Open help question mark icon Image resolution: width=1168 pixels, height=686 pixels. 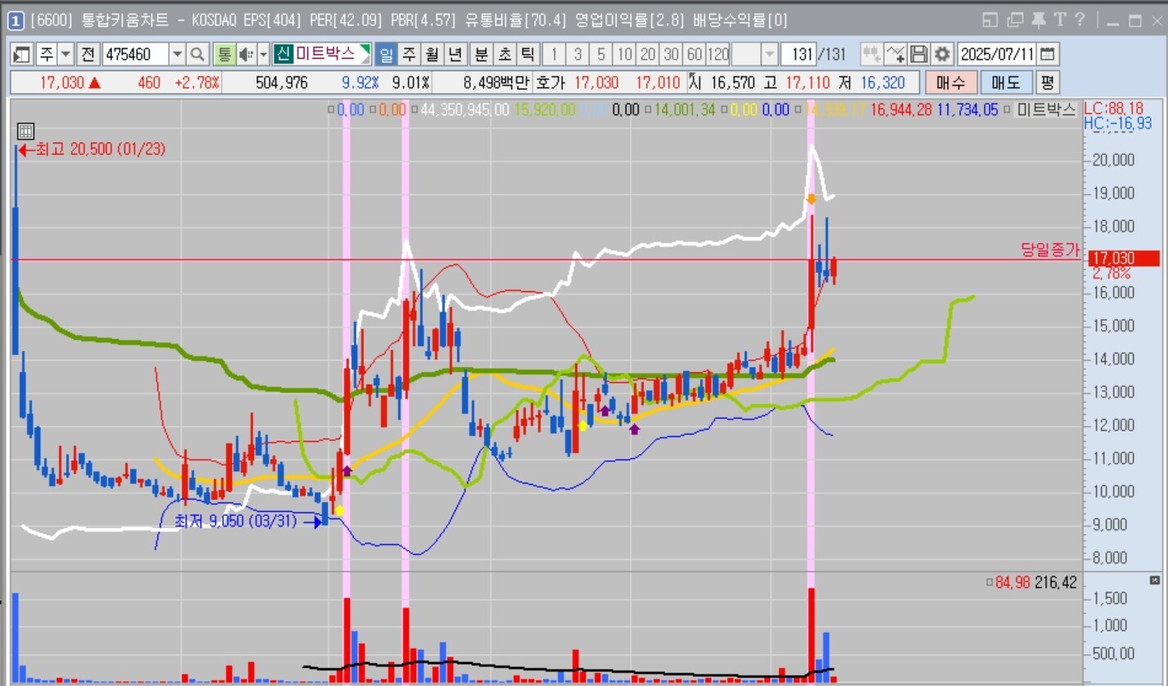[x=1080, y=20]
